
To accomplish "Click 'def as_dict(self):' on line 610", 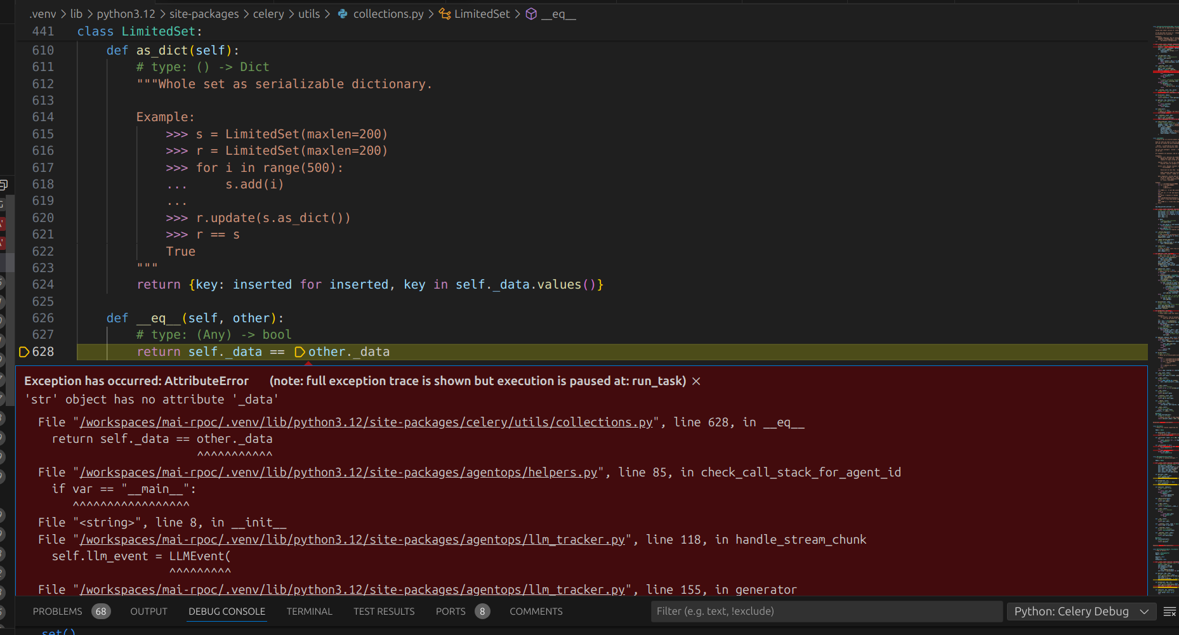I will click(x=173, y=51).
